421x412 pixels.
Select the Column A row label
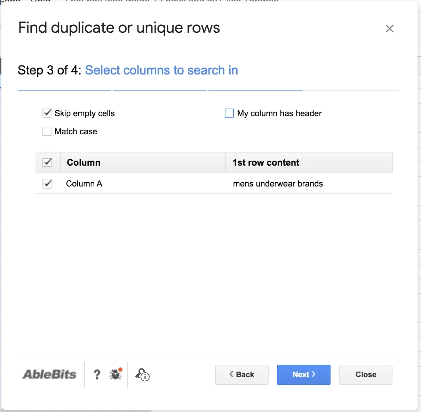click(84, 184)
